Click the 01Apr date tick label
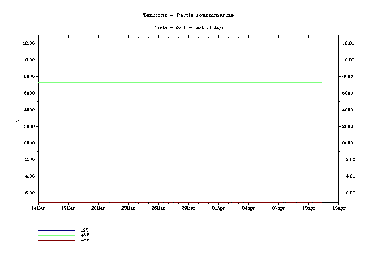This screenshot has width=377, height=266. 218,208
